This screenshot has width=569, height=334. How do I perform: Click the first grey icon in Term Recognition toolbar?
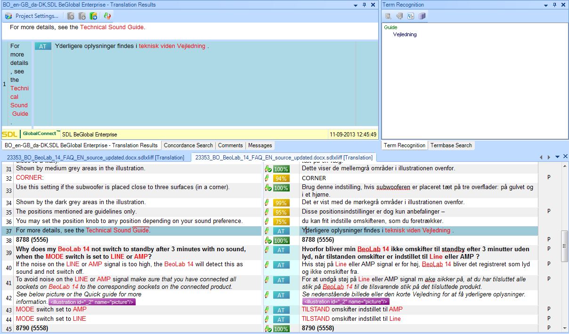pos(388,16)
